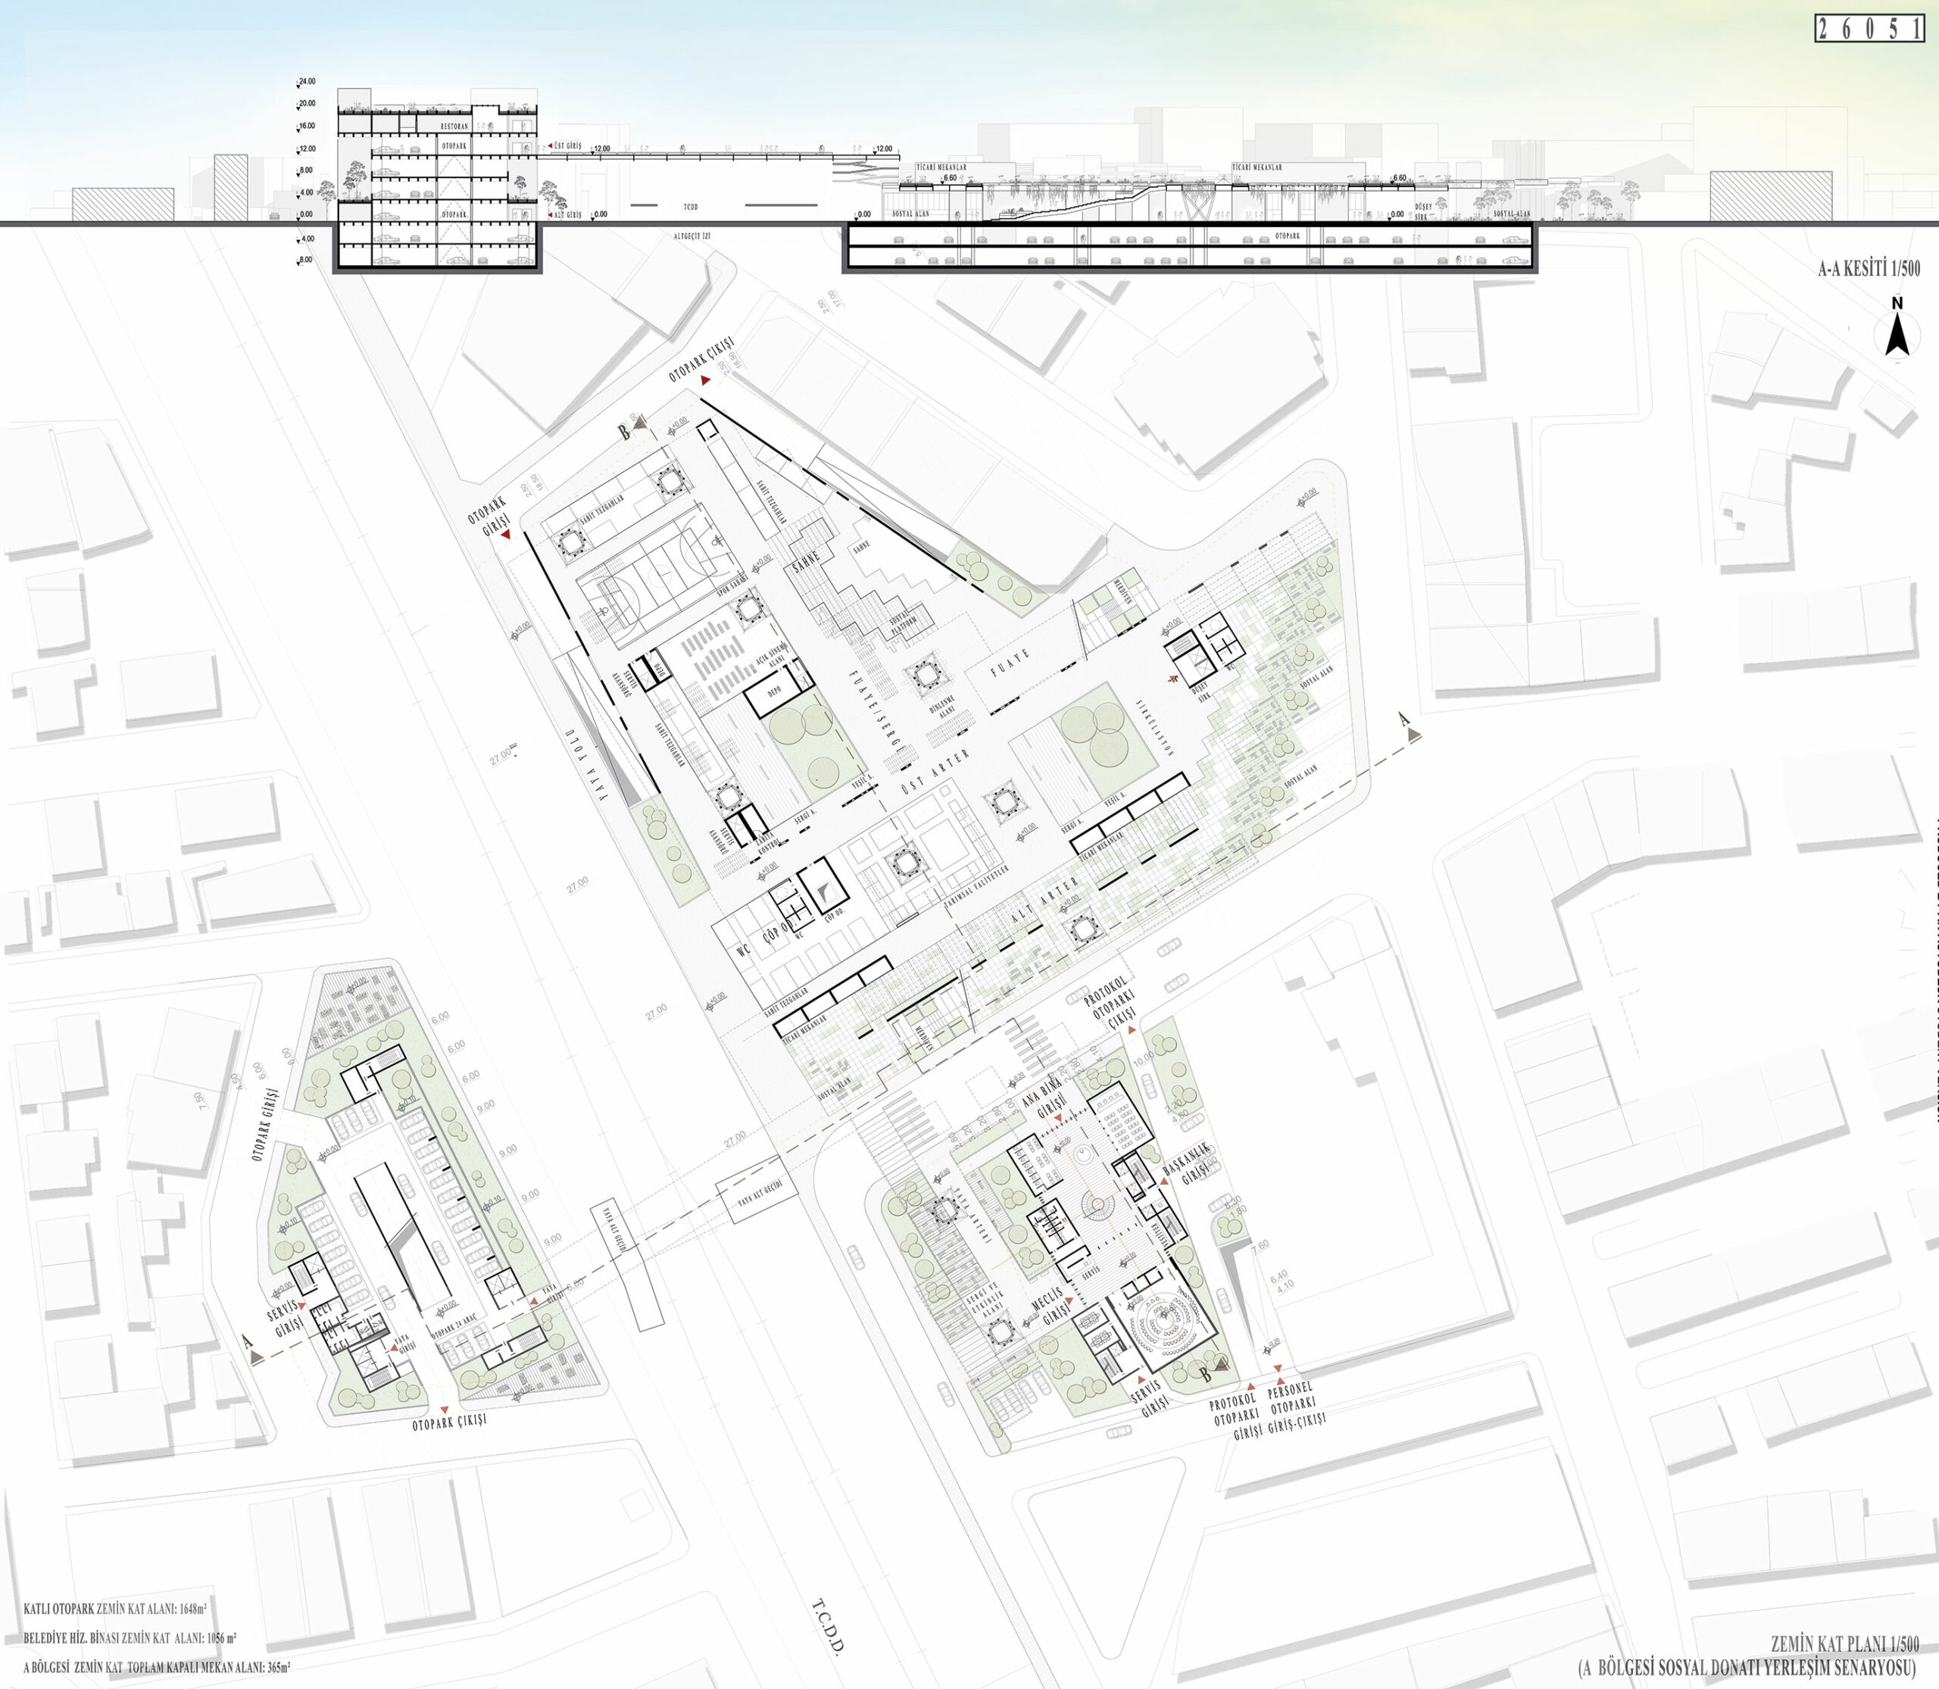
Task: Click the A-A KESİTİ 1/500 label
Action: (x=1869, y=269)
